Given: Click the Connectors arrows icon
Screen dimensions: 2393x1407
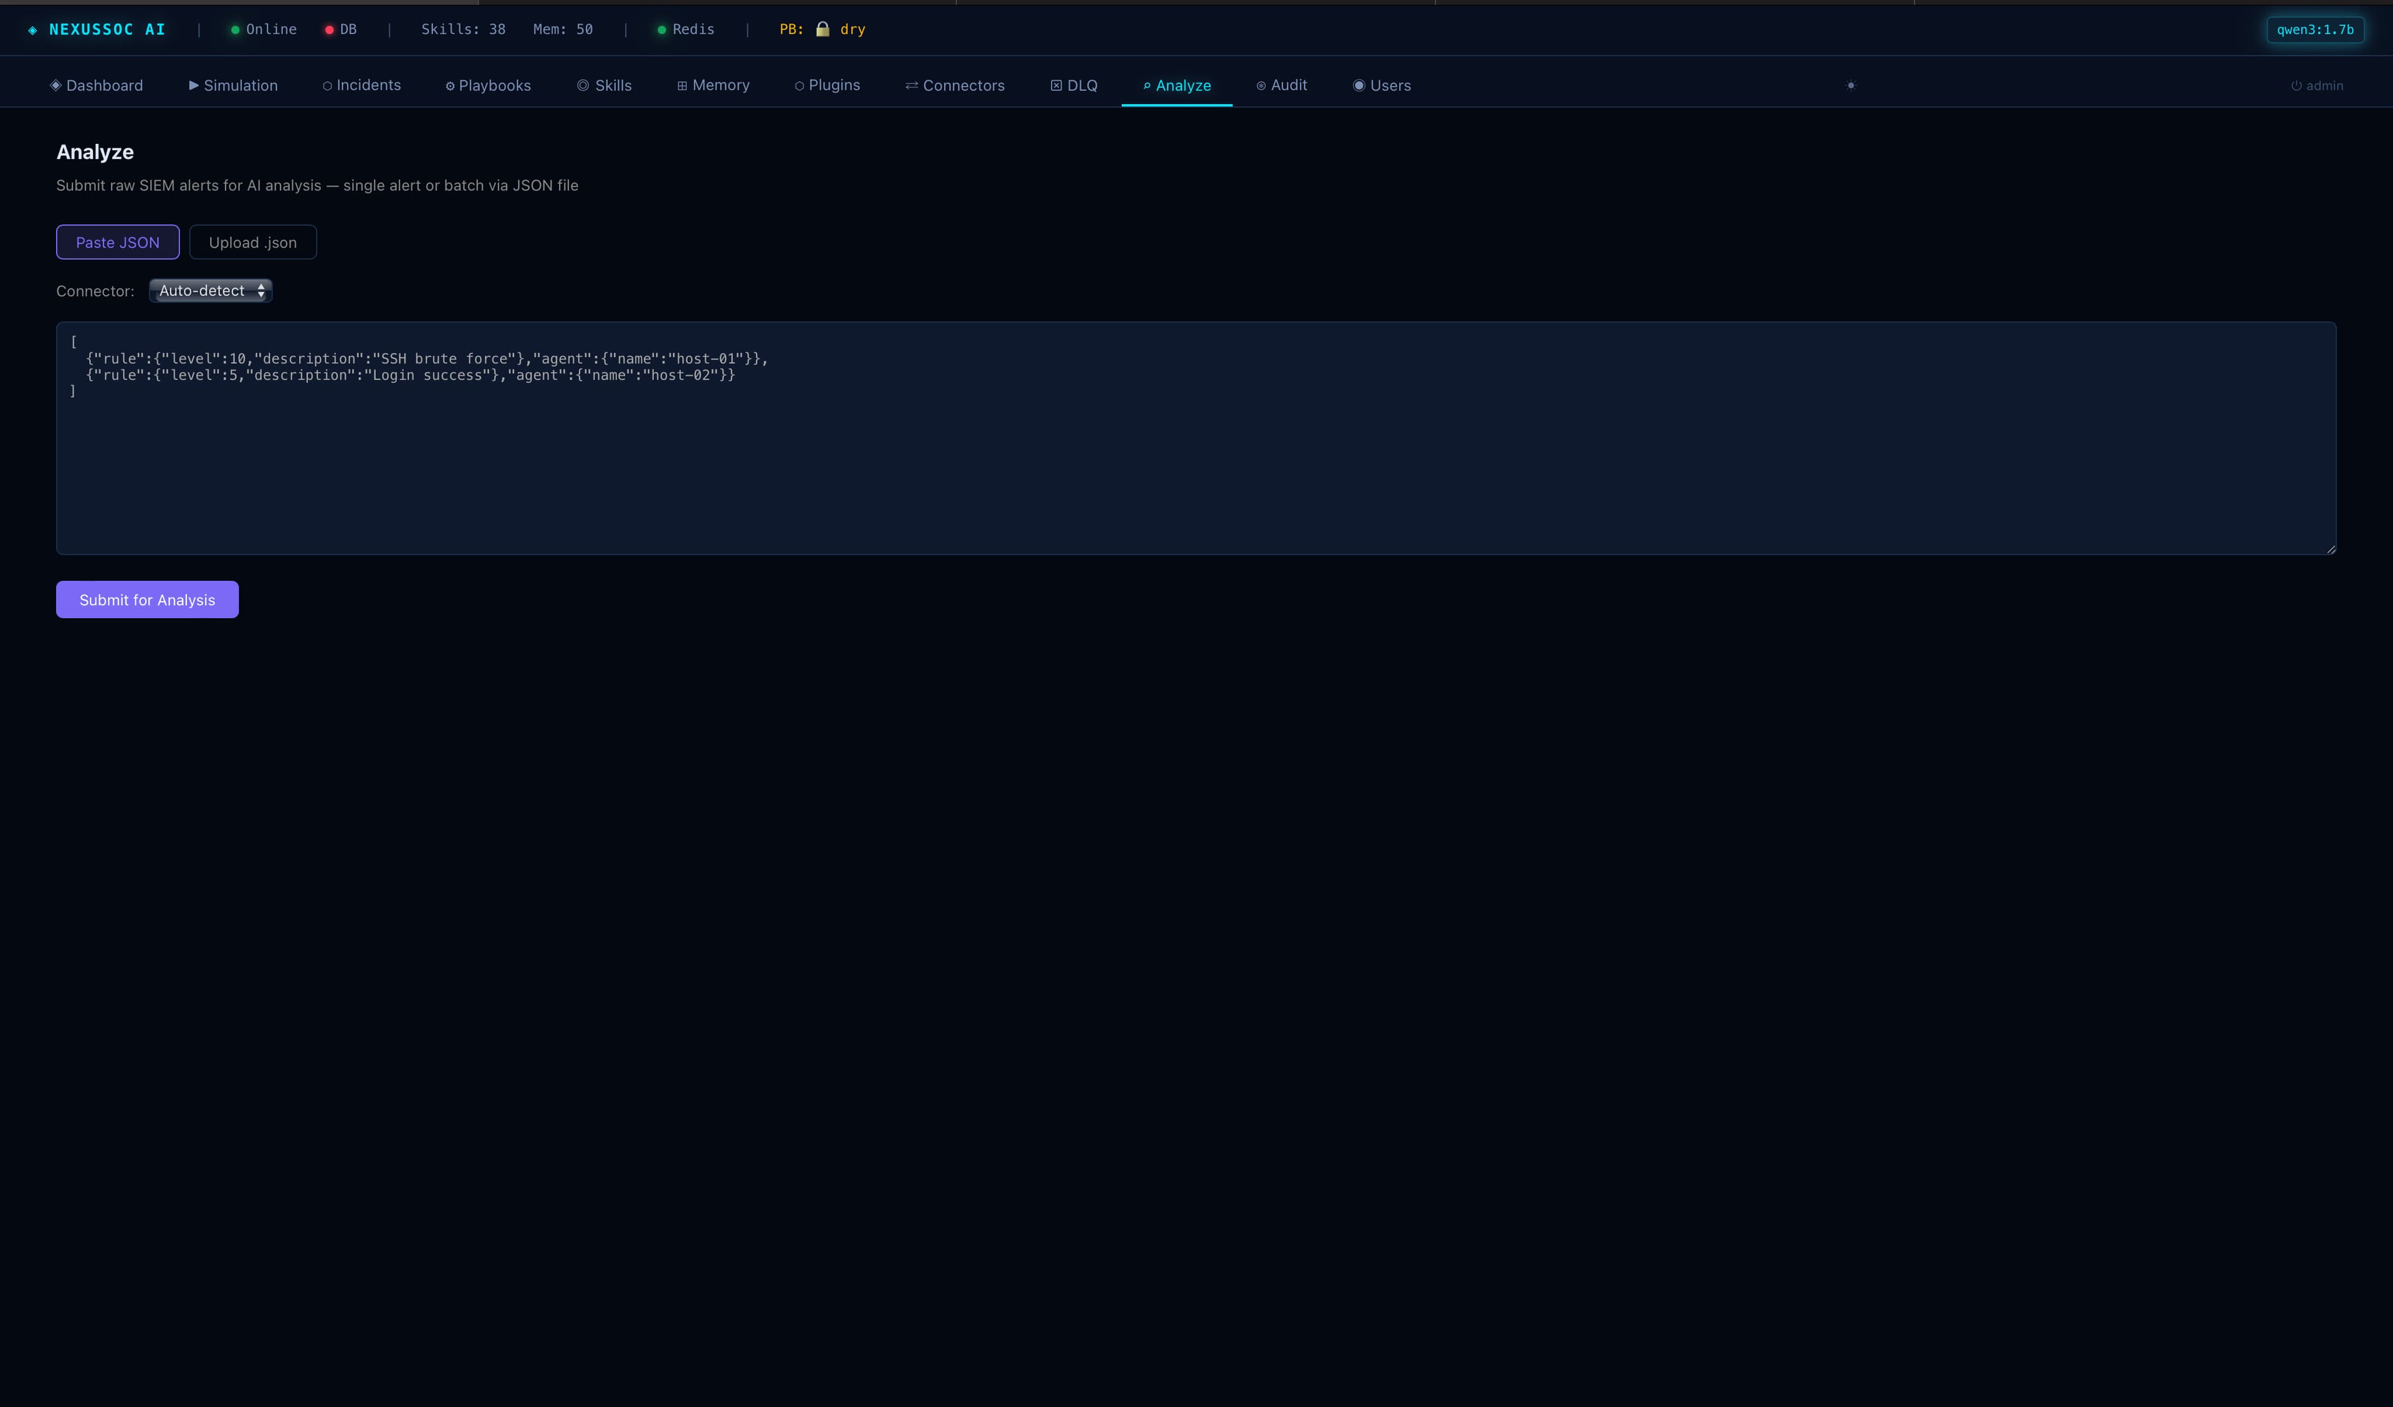Looking at the screenshot, I should [912, 85].
